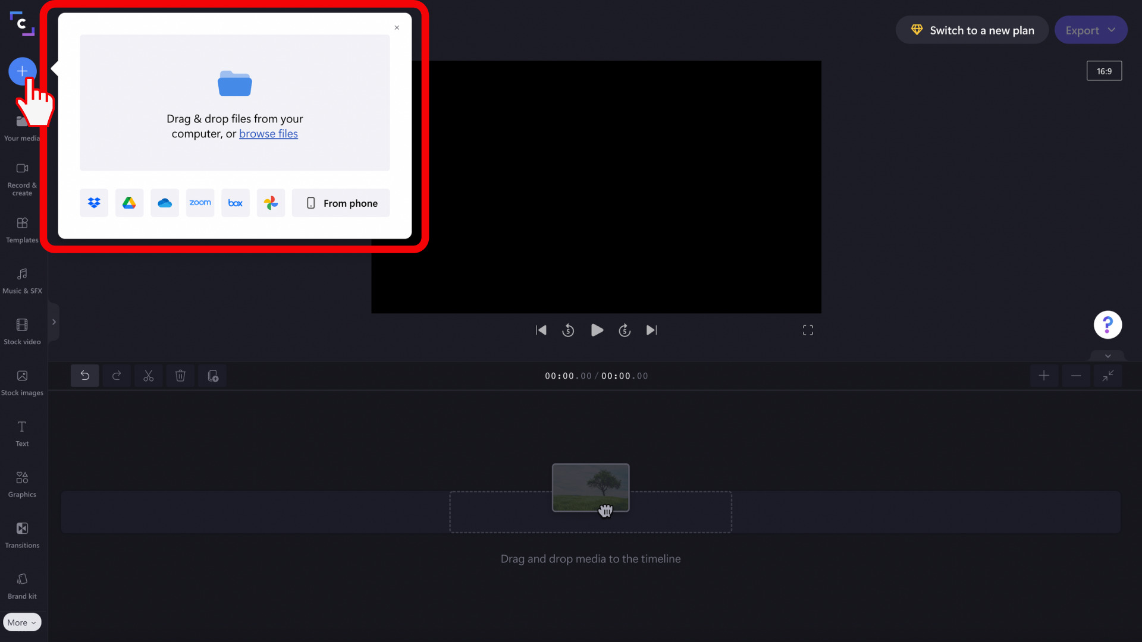The image size is (1142, 642).
Task: Open Google Photos import
Action: pos(271,203)
